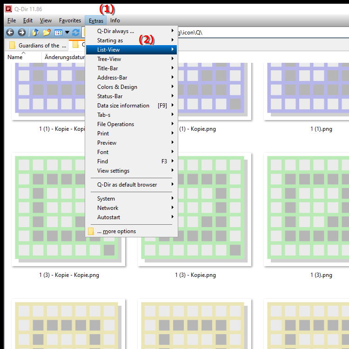Click the new folder icon in toolbar
Screen dimensions: 349x349
point(47,33)
